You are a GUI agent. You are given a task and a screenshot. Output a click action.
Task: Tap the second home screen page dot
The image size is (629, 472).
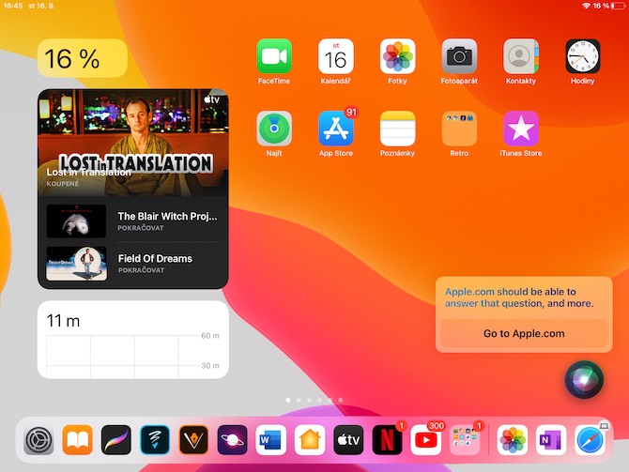(299, 400)
